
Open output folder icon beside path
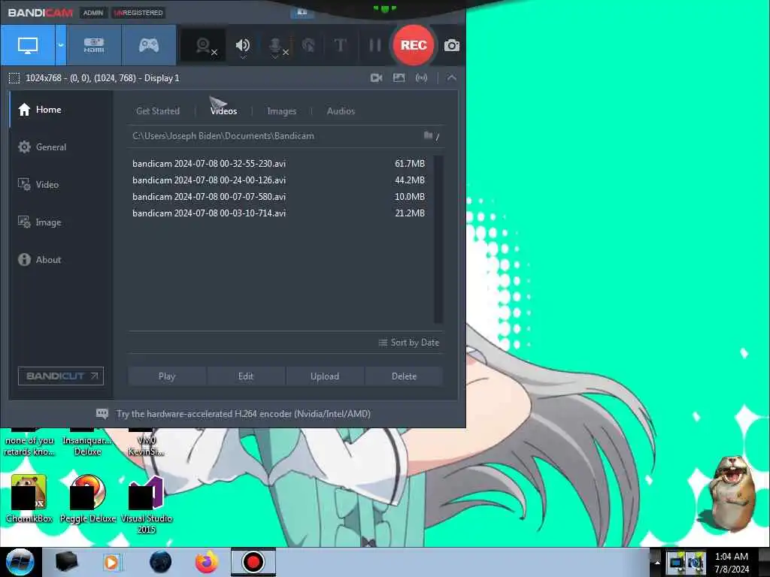429,135
